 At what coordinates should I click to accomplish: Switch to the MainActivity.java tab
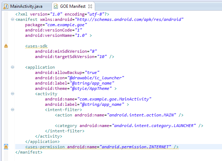(26, 6)
